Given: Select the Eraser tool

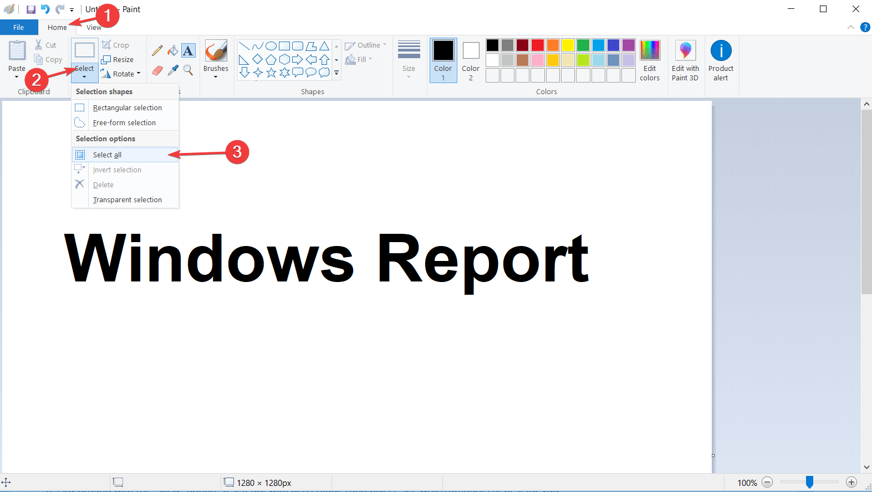Looking at the screenshot, I should 157,70.
